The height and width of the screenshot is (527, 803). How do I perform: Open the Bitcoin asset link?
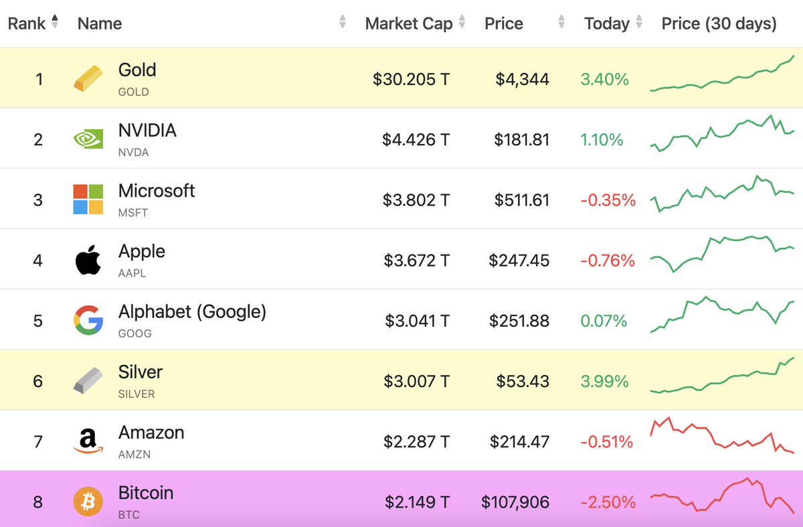pyautogui.click(x=146, y=493)
